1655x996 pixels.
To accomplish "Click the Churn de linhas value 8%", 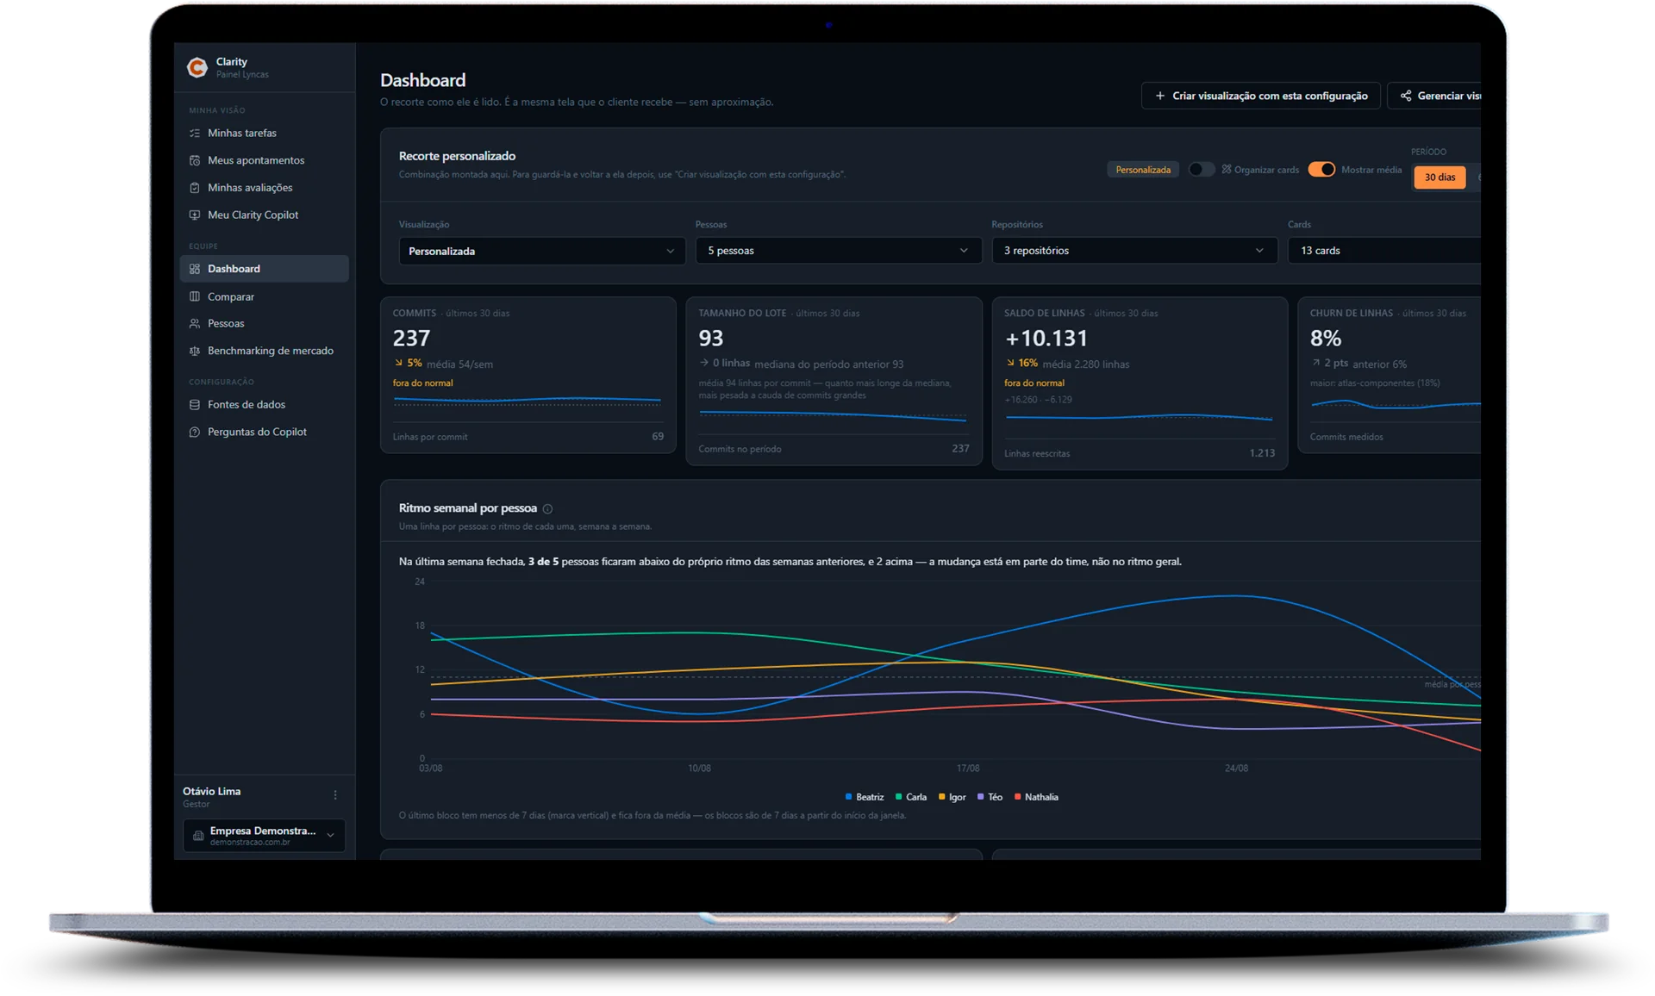I will point(1326,338).
